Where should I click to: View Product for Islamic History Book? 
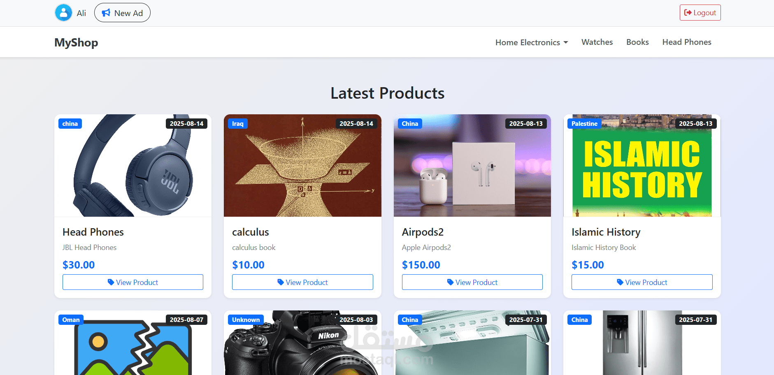642,282
